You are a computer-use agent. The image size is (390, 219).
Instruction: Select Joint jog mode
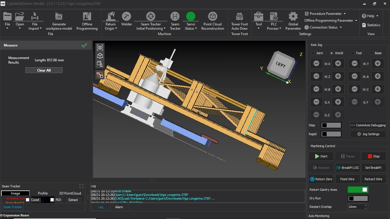(317, 53)
